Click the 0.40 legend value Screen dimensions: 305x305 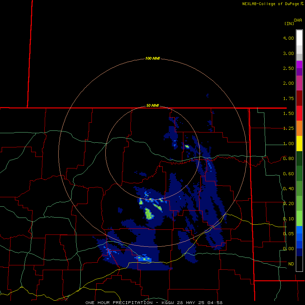pos(288,189)
